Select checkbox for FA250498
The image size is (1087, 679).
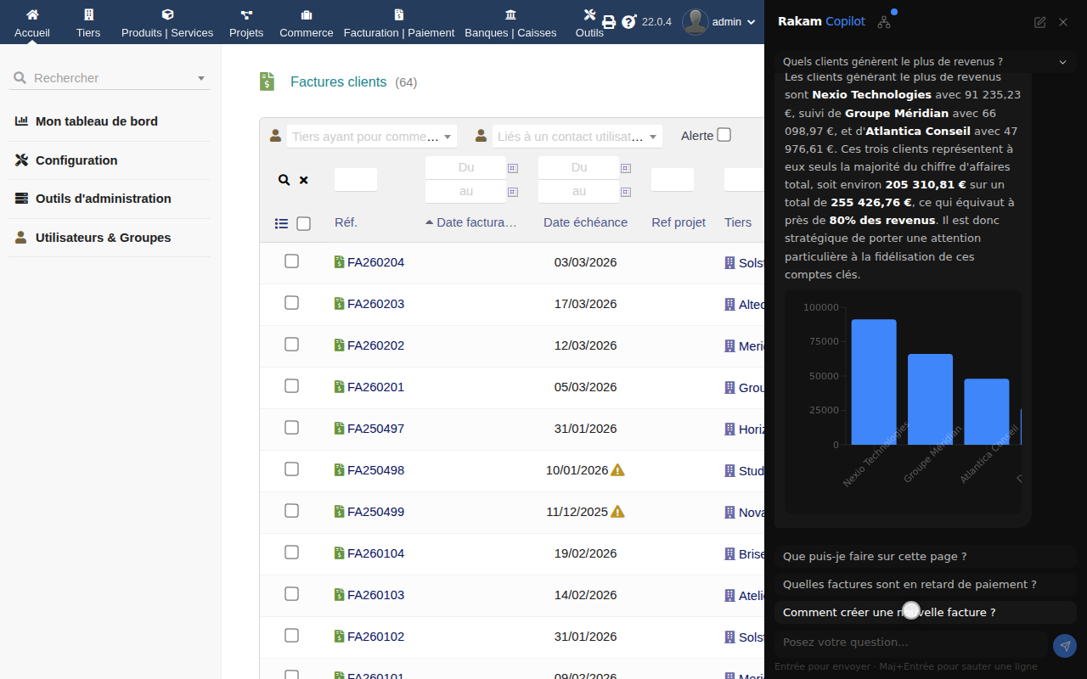tap(291, 469)
